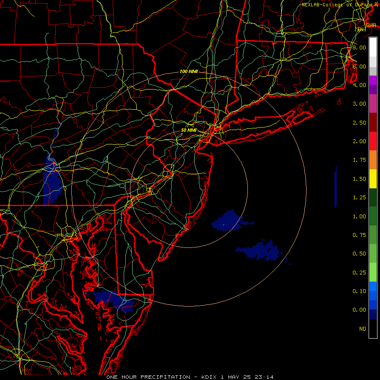Pick the white swatch at legend top
380x380 pixels.
click(373, 47)
